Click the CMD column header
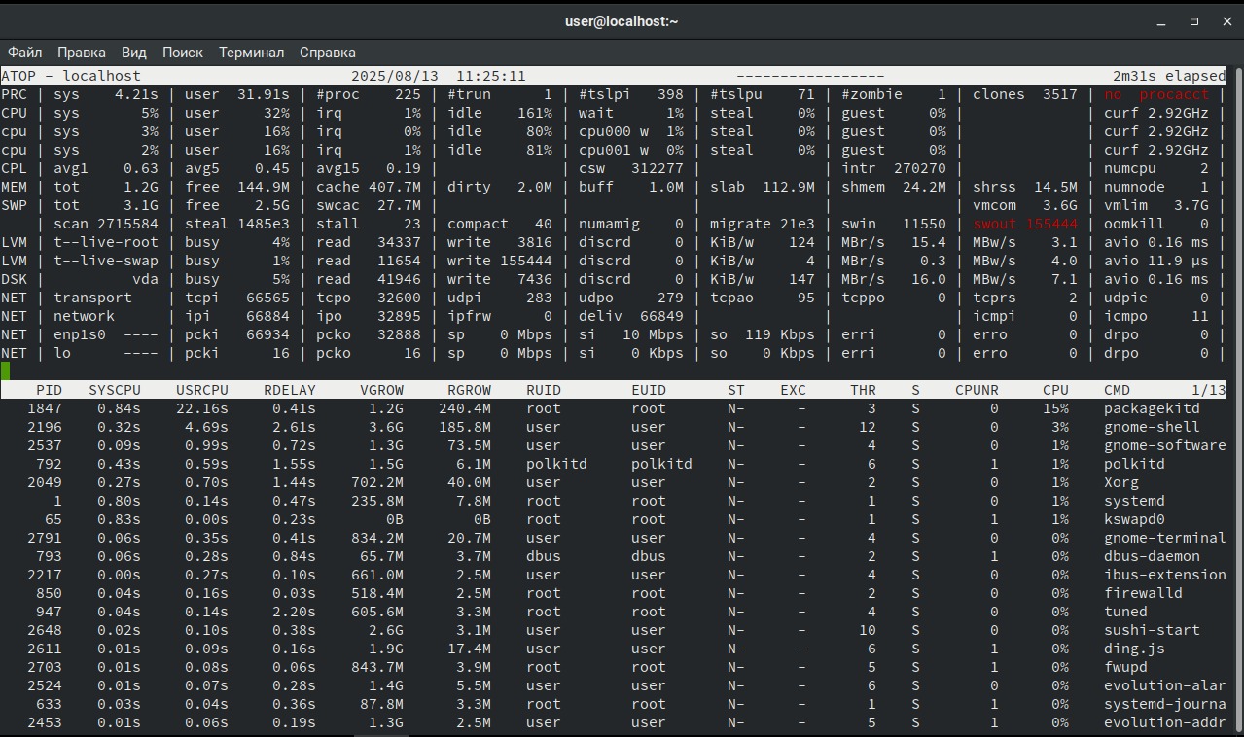Screen dimensions: 1244x737 tap(1117, 390)
